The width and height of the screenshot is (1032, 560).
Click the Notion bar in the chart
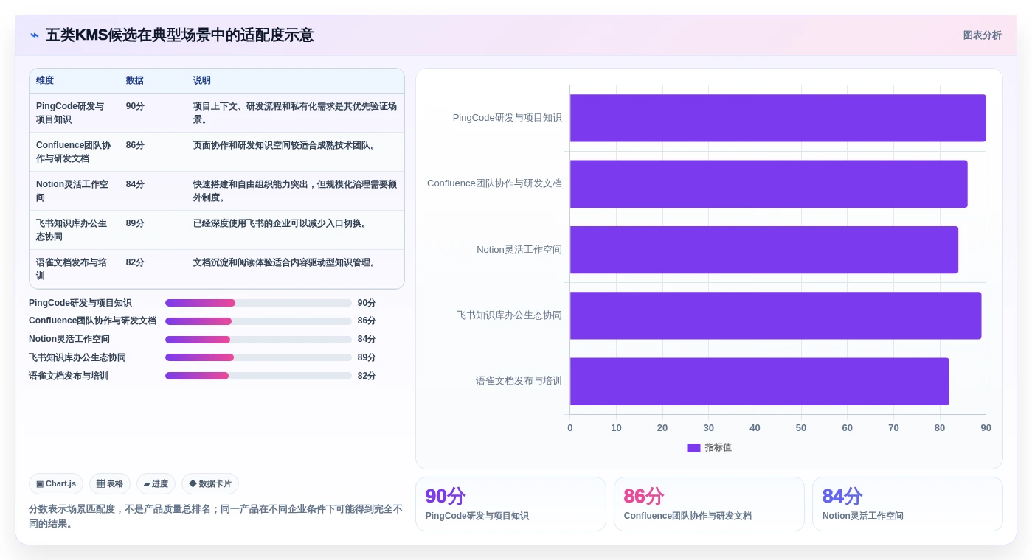click(x=764, y=250)
